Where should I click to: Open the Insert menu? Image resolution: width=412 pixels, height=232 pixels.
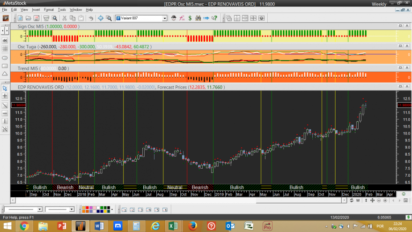pyautogui.click(x=36, y=10)
